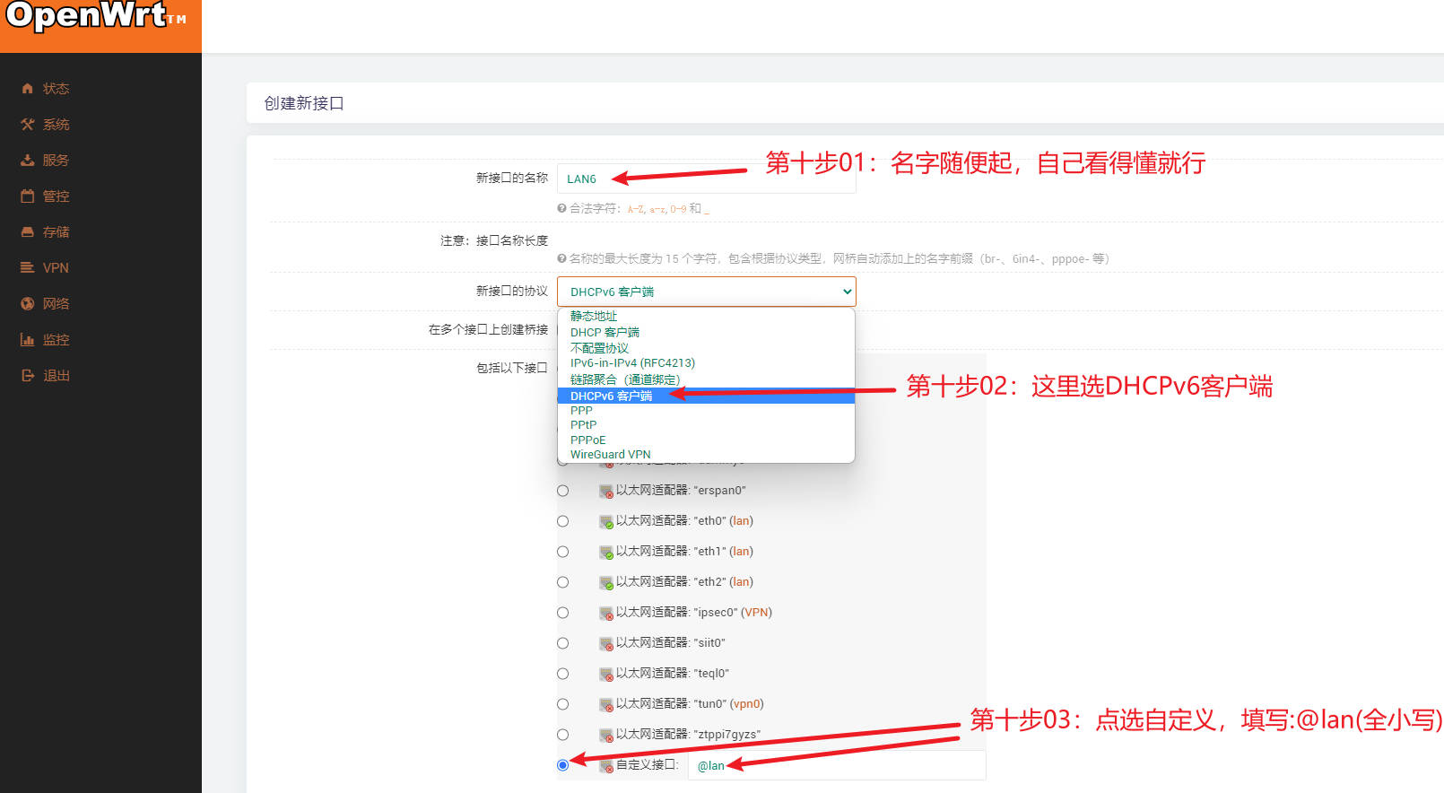Image resolution: width=1444 pixels, height=793 pixels.
Task: Select the eth0 (lan) adapter radio button
Action: pos(563,521)
